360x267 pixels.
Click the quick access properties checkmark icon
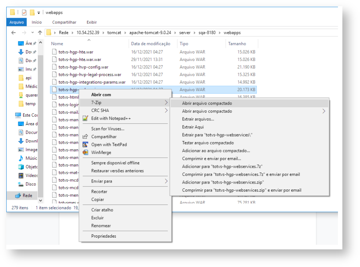pos(24,12)
